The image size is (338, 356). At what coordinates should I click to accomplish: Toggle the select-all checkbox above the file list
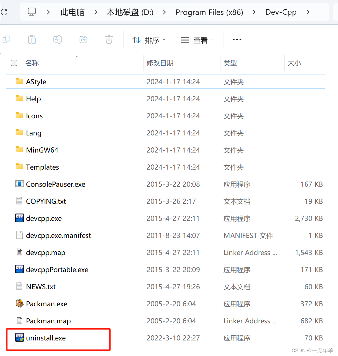(x=14, y=63)
